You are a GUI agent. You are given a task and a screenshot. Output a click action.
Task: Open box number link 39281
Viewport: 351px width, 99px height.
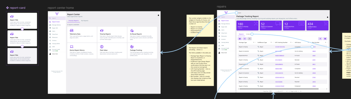(x=314, y=55)
